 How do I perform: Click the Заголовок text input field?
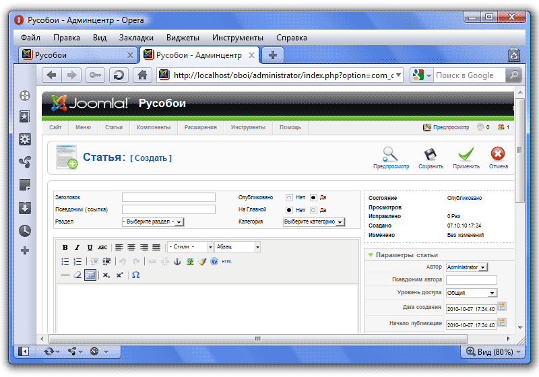click(x=168, y=197)
